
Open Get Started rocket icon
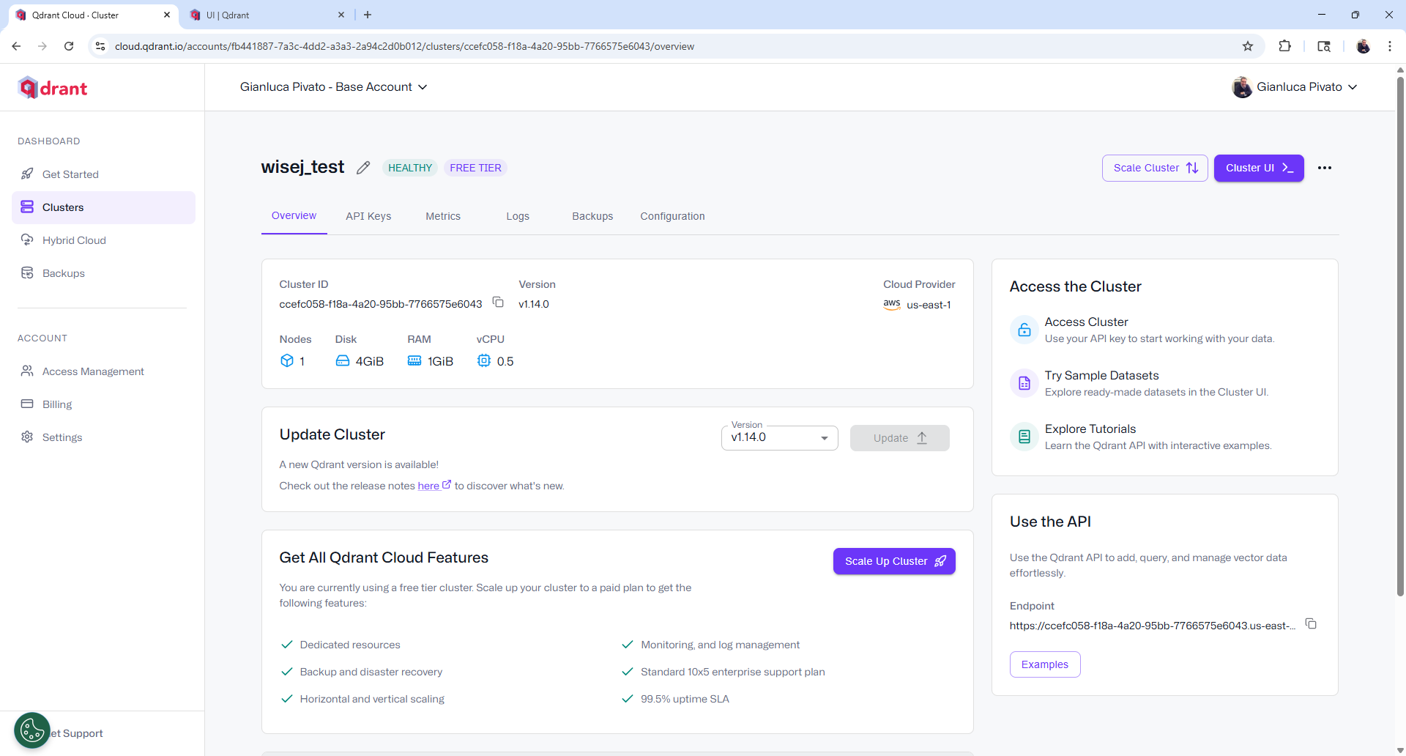pos(27,174)
